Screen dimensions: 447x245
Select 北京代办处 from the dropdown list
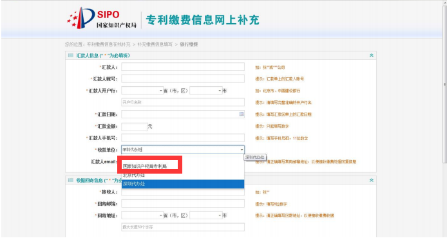pyautogui.click(x=183, y=176)
